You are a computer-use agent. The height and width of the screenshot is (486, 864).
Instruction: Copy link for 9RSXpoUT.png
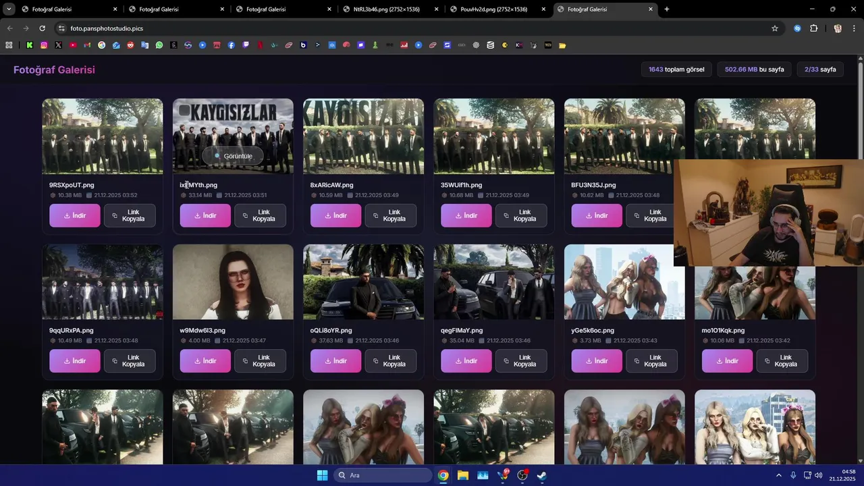[x=130, y=216]
